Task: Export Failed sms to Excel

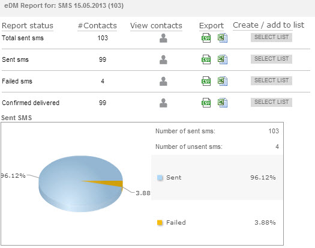Action: (x=223, y=81)
